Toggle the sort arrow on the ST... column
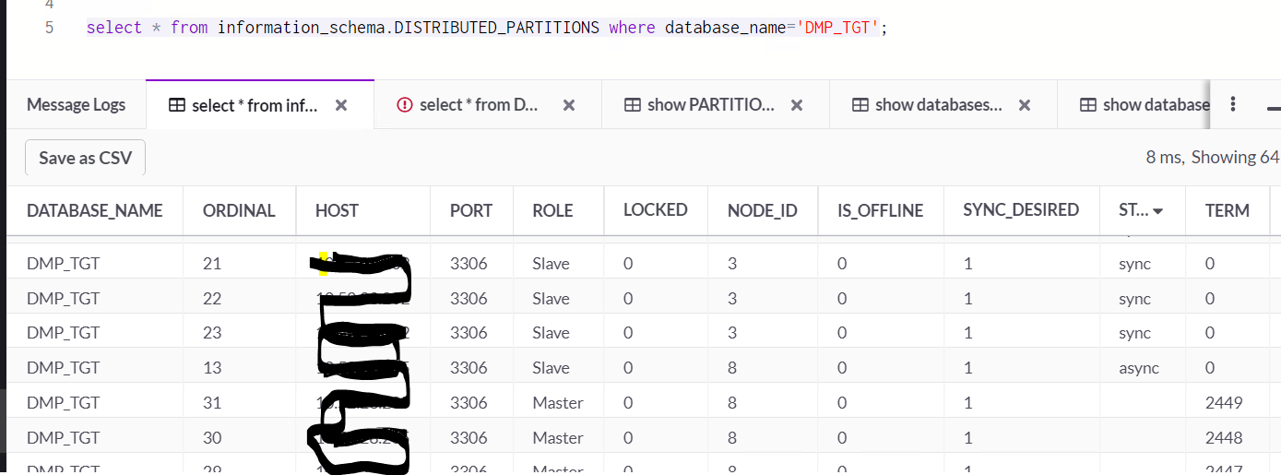 coord(1157,211)
